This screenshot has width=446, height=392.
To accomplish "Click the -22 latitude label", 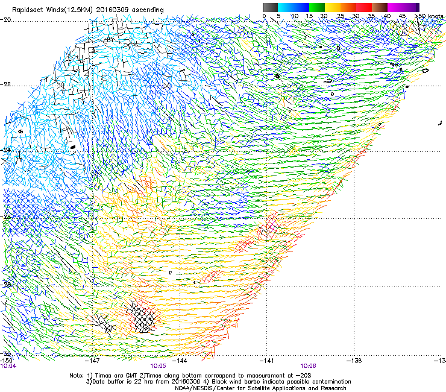I will click(6, 84).
